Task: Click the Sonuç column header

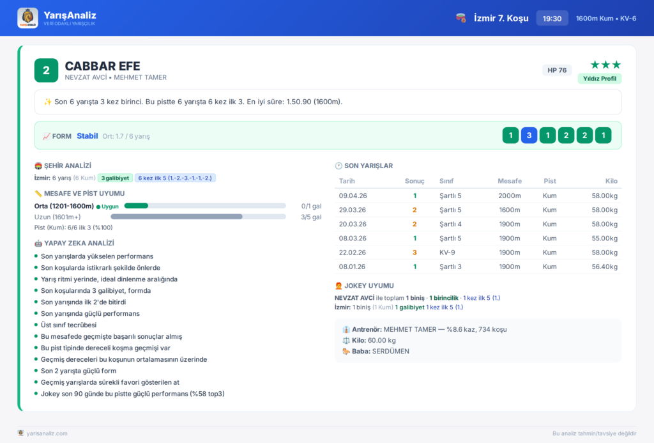Action: tap(414, 181)
